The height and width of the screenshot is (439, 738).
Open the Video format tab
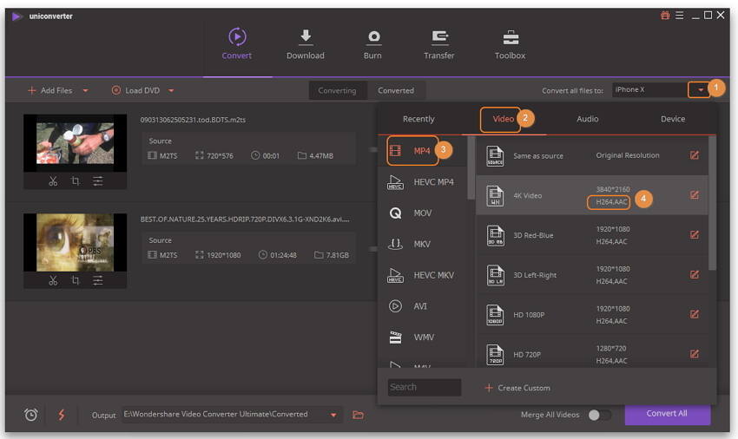(503, 119)
